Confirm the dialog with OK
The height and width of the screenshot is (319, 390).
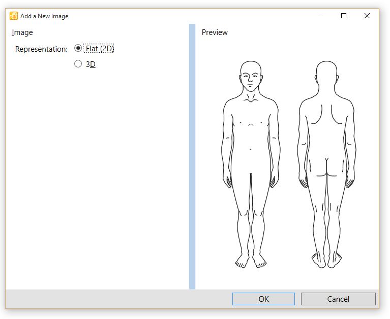(263, 299)
